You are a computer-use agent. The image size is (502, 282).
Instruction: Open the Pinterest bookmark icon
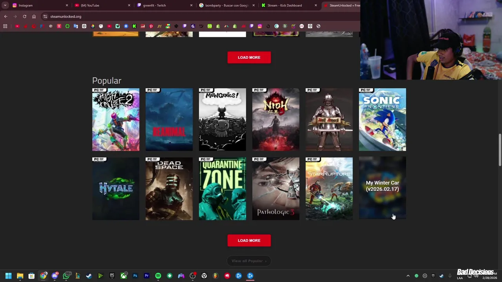click(151, 26)
